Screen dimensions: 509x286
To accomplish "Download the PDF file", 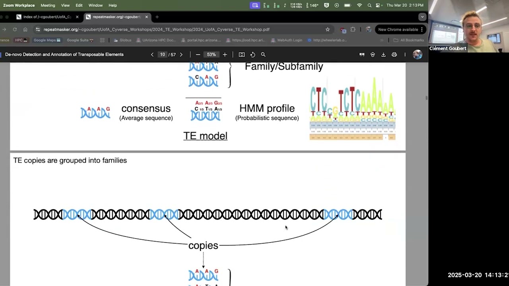I will (x=383, y=54).
